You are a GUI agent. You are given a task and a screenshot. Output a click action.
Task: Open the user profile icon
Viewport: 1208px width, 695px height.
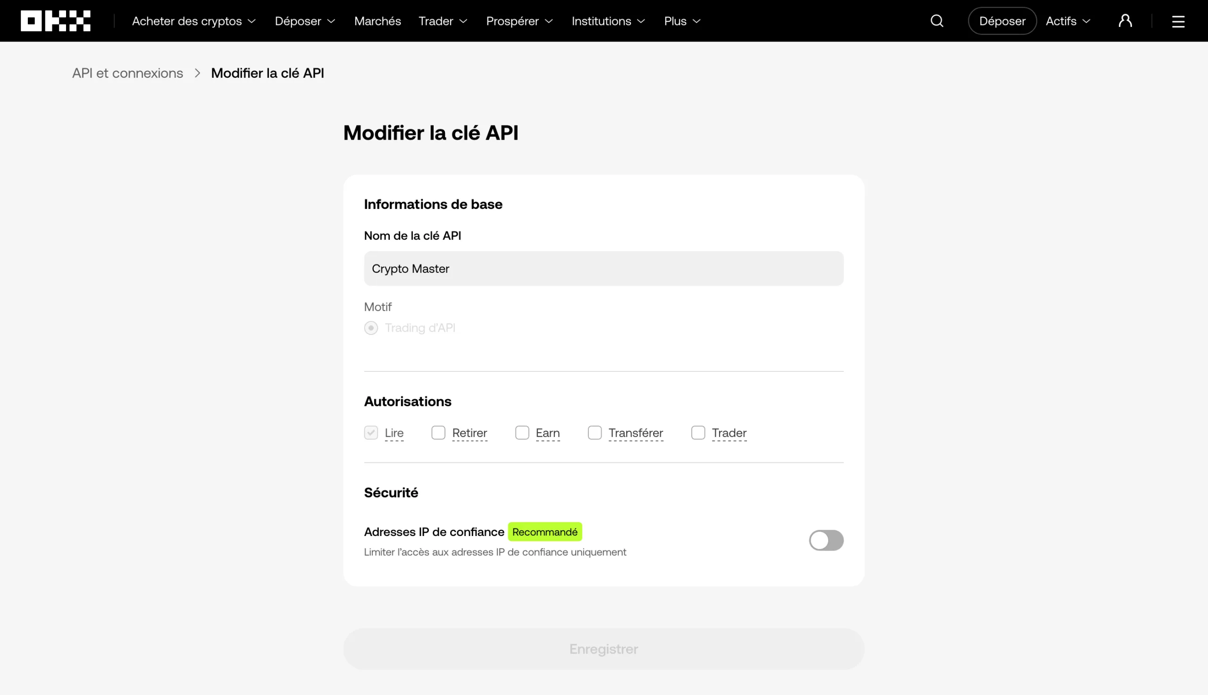[1125, 21]
